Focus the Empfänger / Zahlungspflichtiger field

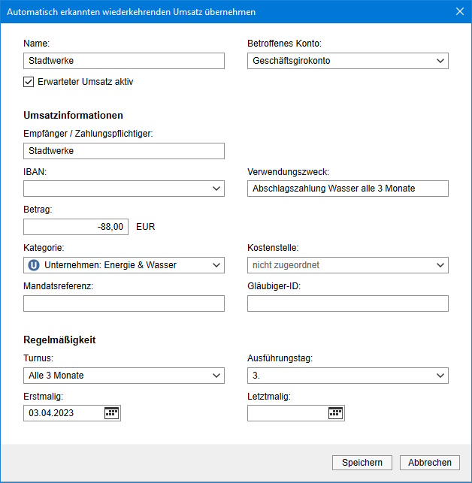tap(124, 151)
